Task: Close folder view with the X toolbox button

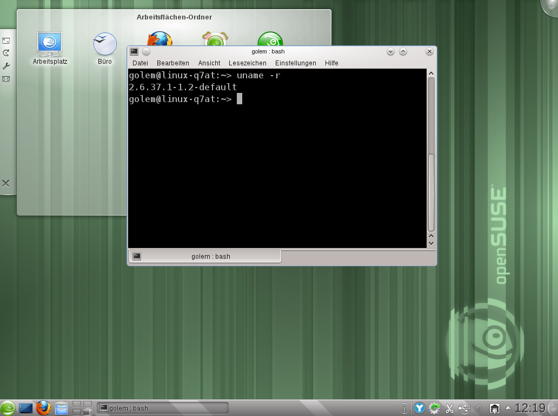Action: tap(5, 183)
